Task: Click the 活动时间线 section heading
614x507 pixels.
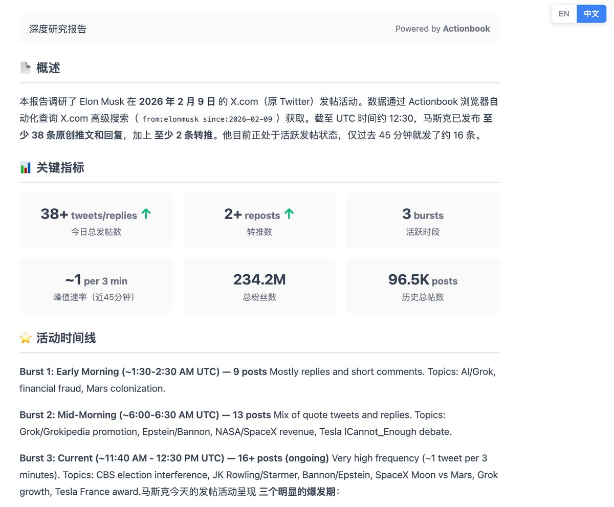Action: (66, 338)
